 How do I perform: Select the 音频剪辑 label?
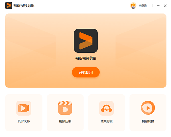pos(106,121)
